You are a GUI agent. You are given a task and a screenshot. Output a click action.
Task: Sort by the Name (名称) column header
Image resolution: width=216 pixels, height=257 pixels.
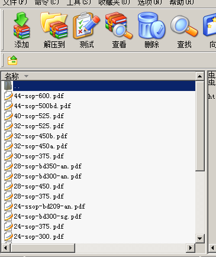click(x=99, y=76)
